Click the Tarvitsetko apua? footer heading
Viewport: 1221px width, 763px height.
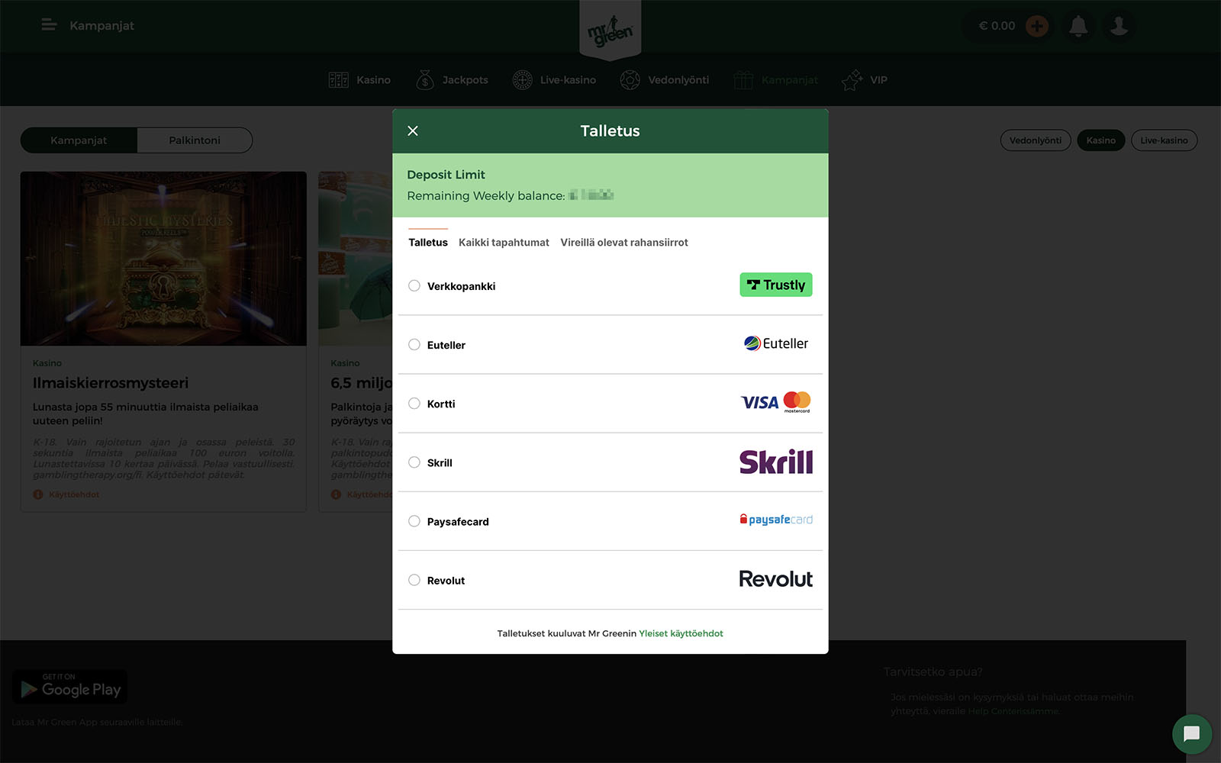(933, 671)
